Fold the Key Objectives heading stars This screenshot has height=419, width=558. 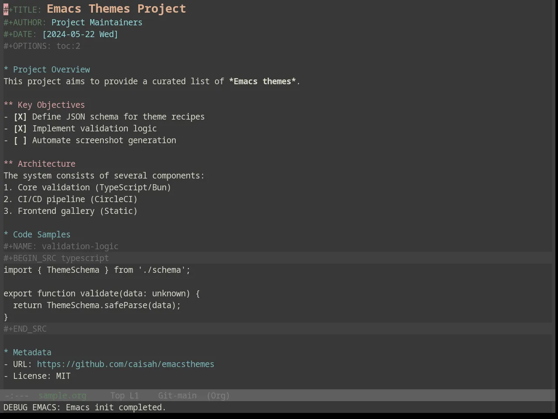tap(8, 105)
